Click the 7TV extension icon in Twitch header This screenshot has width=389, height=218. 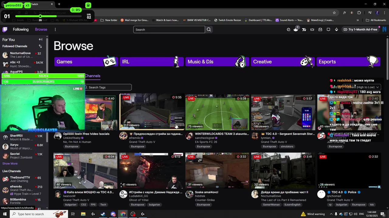(304, 30)
